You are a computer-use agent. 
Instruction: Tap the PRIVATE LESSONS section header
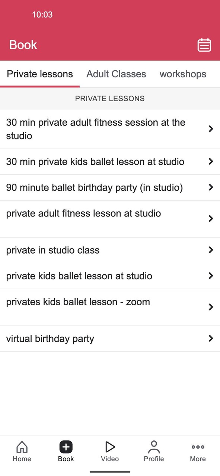(x=110, y=99)
